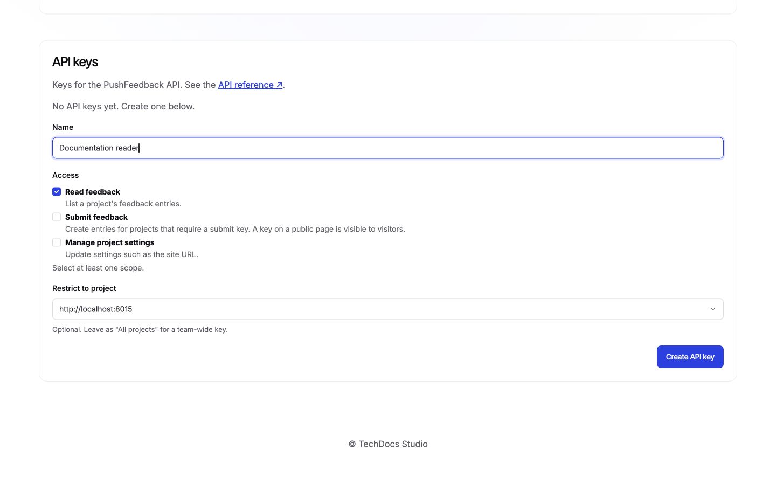The image size is (776, 485).
Task: Enable the Submit feedback checkbox
Action: coord(57,217)
